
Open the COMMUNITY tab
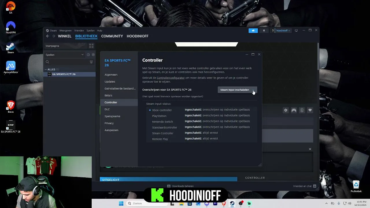(x=112, y=36)
